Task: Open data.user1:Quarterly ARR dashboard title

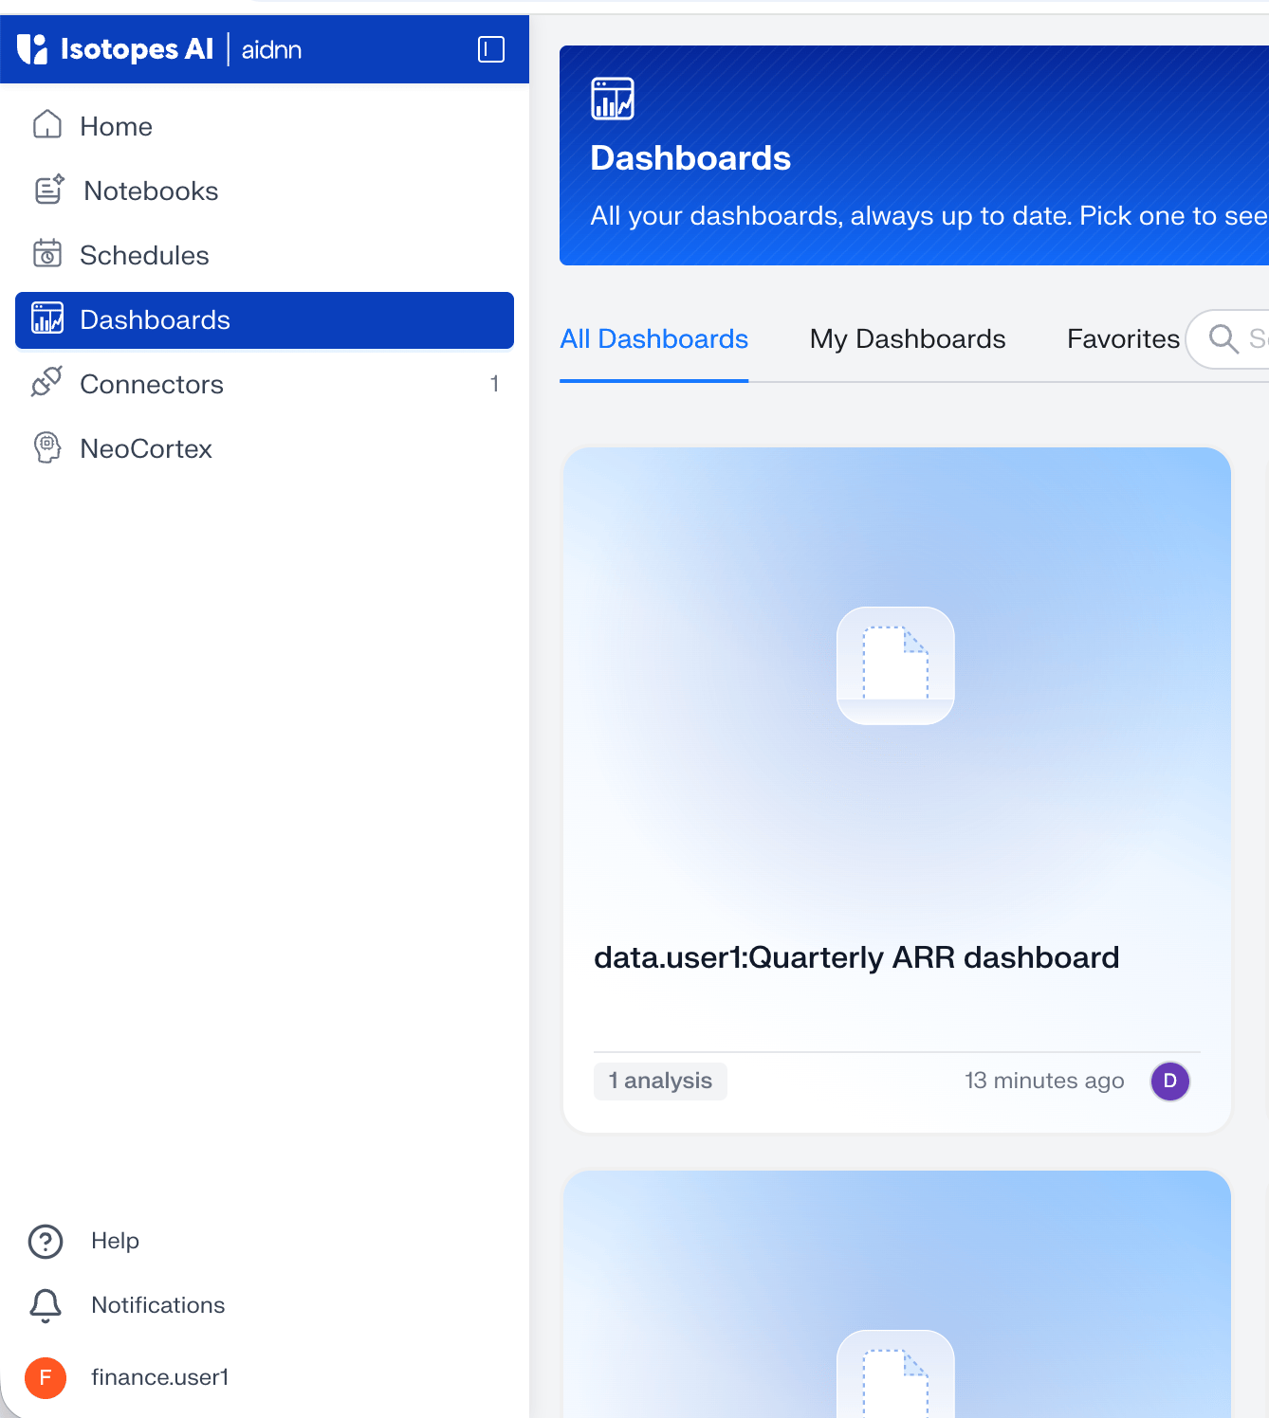Action: tap(856, 957)
